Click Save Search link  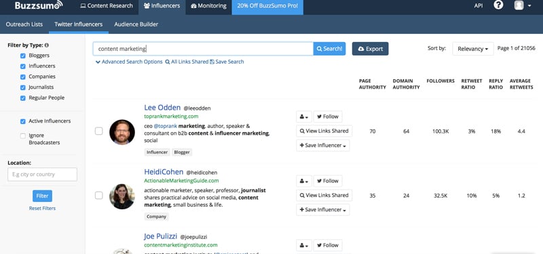point(227,62)
